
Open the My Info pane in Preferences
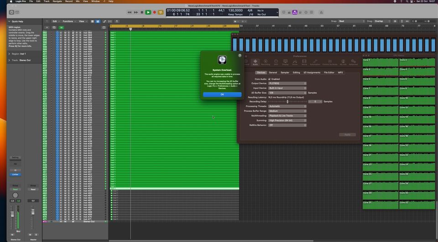(343, 62)
